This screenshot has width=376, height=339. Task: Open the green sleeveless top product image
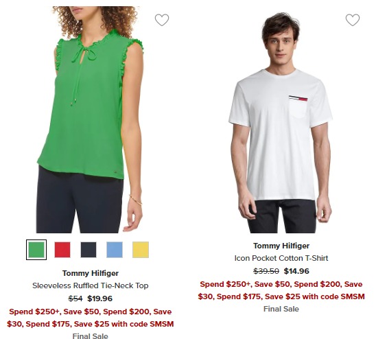[x=90, y=119]
